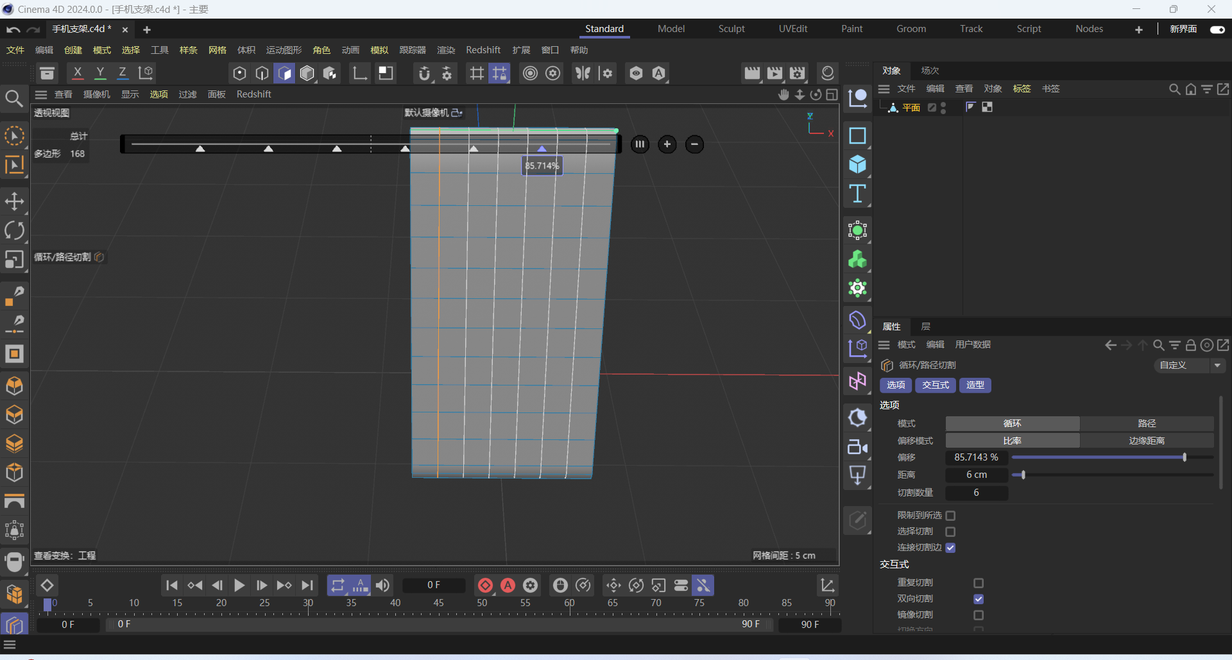Select the Rotate tool in left toolbar
Image resolution: width=1232 pixels, height=660 pixels.
click(x=14, y=230)
